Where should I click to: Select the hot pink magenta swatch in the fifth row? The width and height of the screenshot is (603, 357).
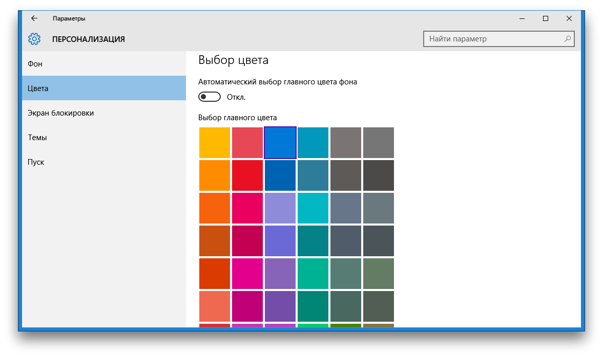(247, 274)
